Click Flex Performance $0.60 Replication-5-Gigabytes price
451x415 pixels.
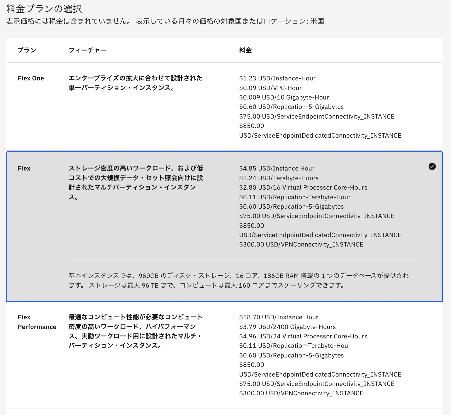pos(291,355)
